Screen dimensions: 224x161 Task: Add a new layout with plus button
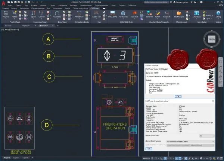coord(32,158)
